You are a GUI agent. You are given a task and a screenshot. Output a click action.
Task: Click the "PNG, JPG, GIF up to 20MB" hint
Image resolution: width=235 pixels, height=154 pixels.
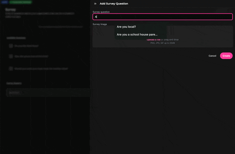[x=162, y=43]
